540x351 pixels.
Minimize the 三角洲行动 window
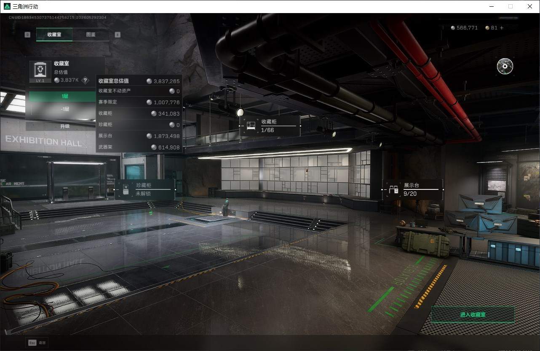492,6
